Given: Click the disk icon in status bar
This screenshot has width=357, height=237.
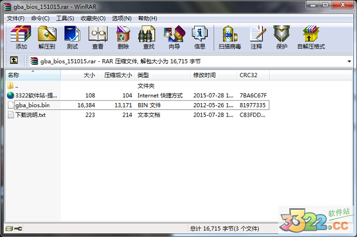Looking at the screenshot, I should click(x=9, y=229).
